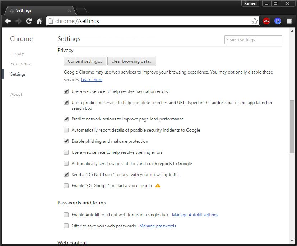
Task: Bookmark this page with the star
Action: coord(255,21)
